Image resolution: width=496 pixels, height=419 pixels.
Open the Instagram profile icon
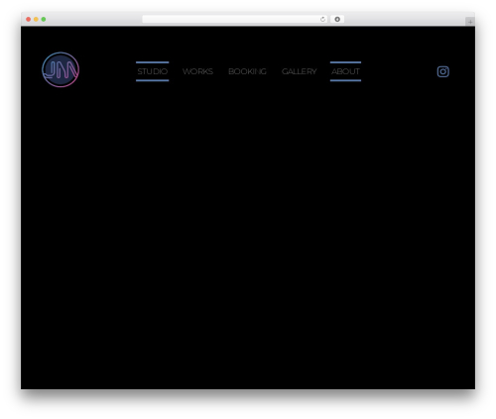[442, 71]
